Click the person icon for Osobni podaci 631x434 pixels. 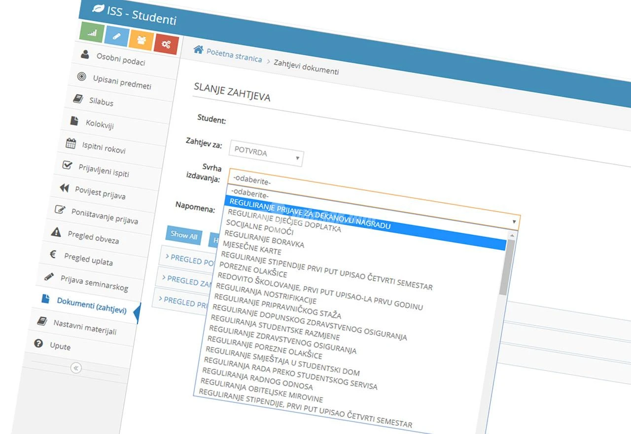click(x=85, y=54)
